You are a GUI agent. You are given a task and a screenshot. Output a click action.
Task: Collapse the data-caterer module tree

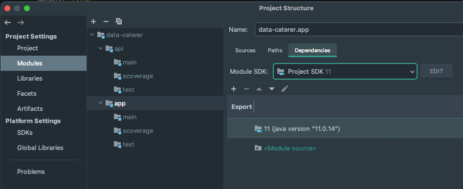click(92, 35)
